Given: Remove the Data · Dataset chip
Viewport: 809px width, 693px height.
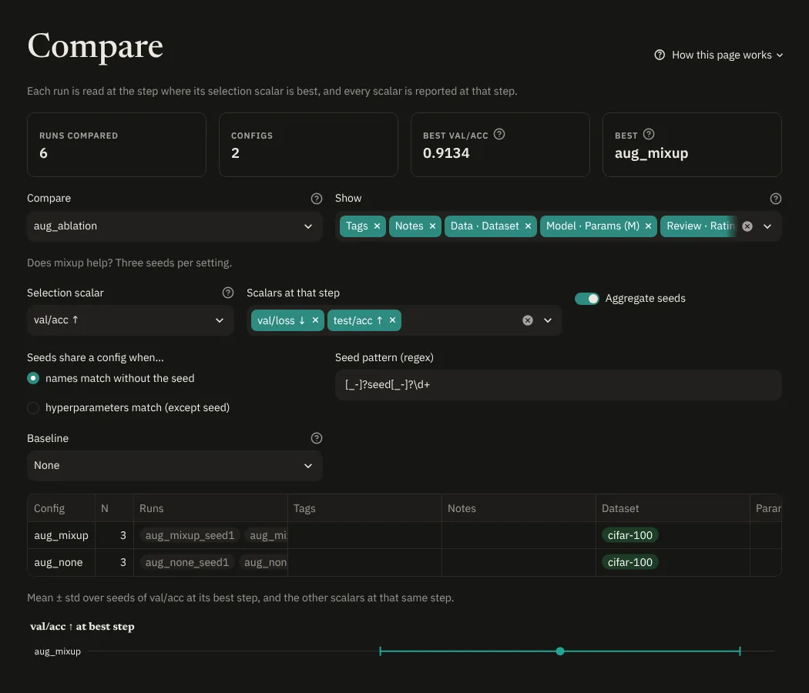Looking at the screenshot, I should coord(528,226).
